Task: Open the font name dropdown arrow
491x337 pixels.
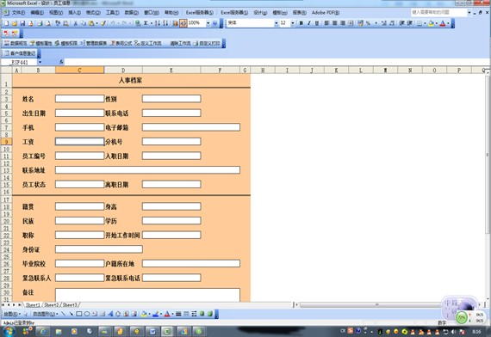Action: coord(277,23)
